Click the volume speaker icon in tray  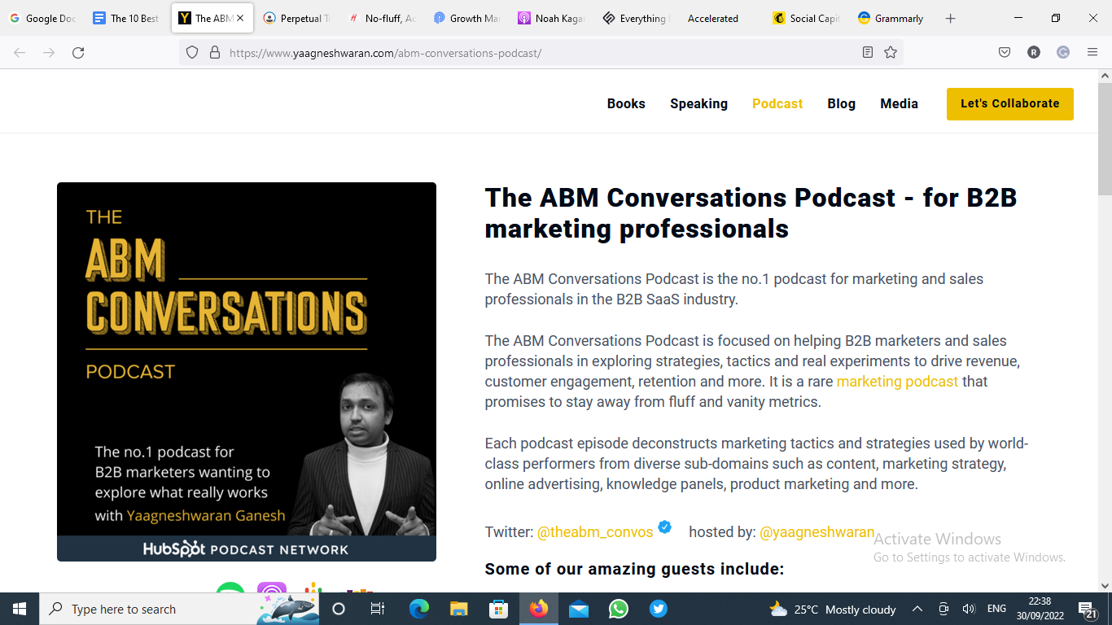(x=969, y=609)
